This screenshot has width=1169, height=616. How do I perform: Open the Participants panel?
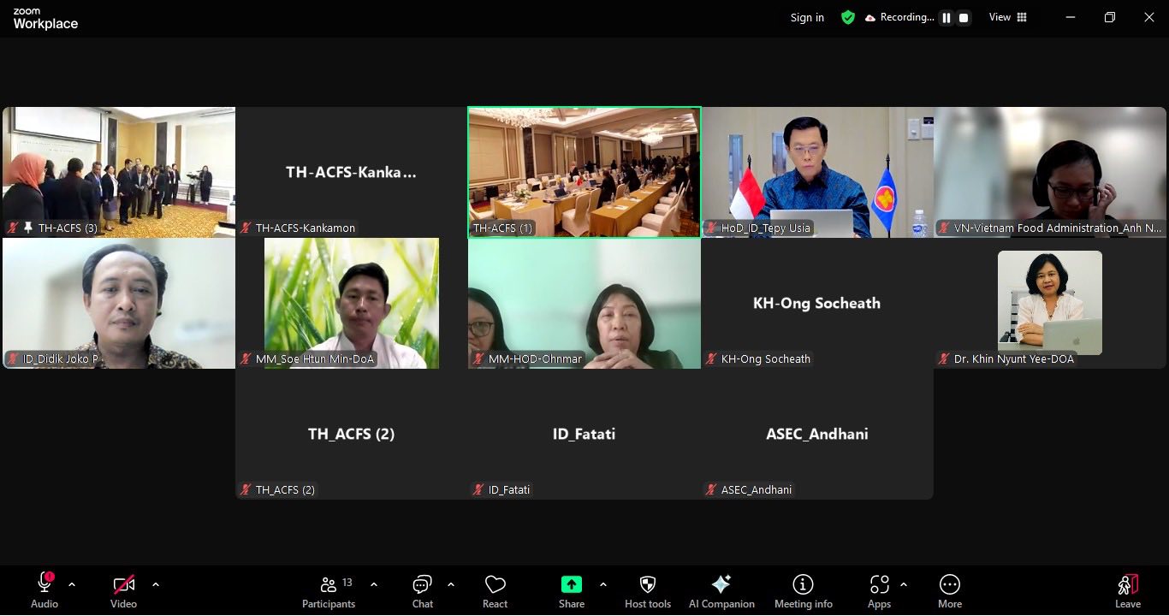tap(329, 591)
